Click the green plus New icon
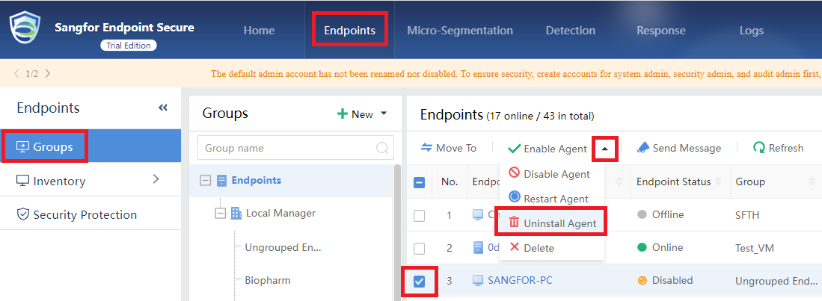Image resolution: width=822 pixels, height=301 pixels. click(343, 114)
